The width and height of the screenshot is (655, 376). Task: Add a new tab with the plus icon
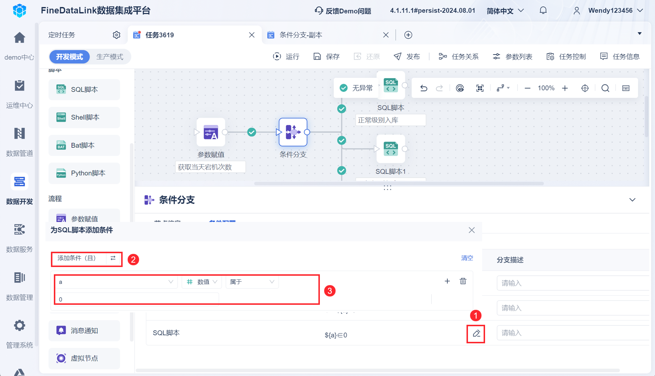coord(408,35)
